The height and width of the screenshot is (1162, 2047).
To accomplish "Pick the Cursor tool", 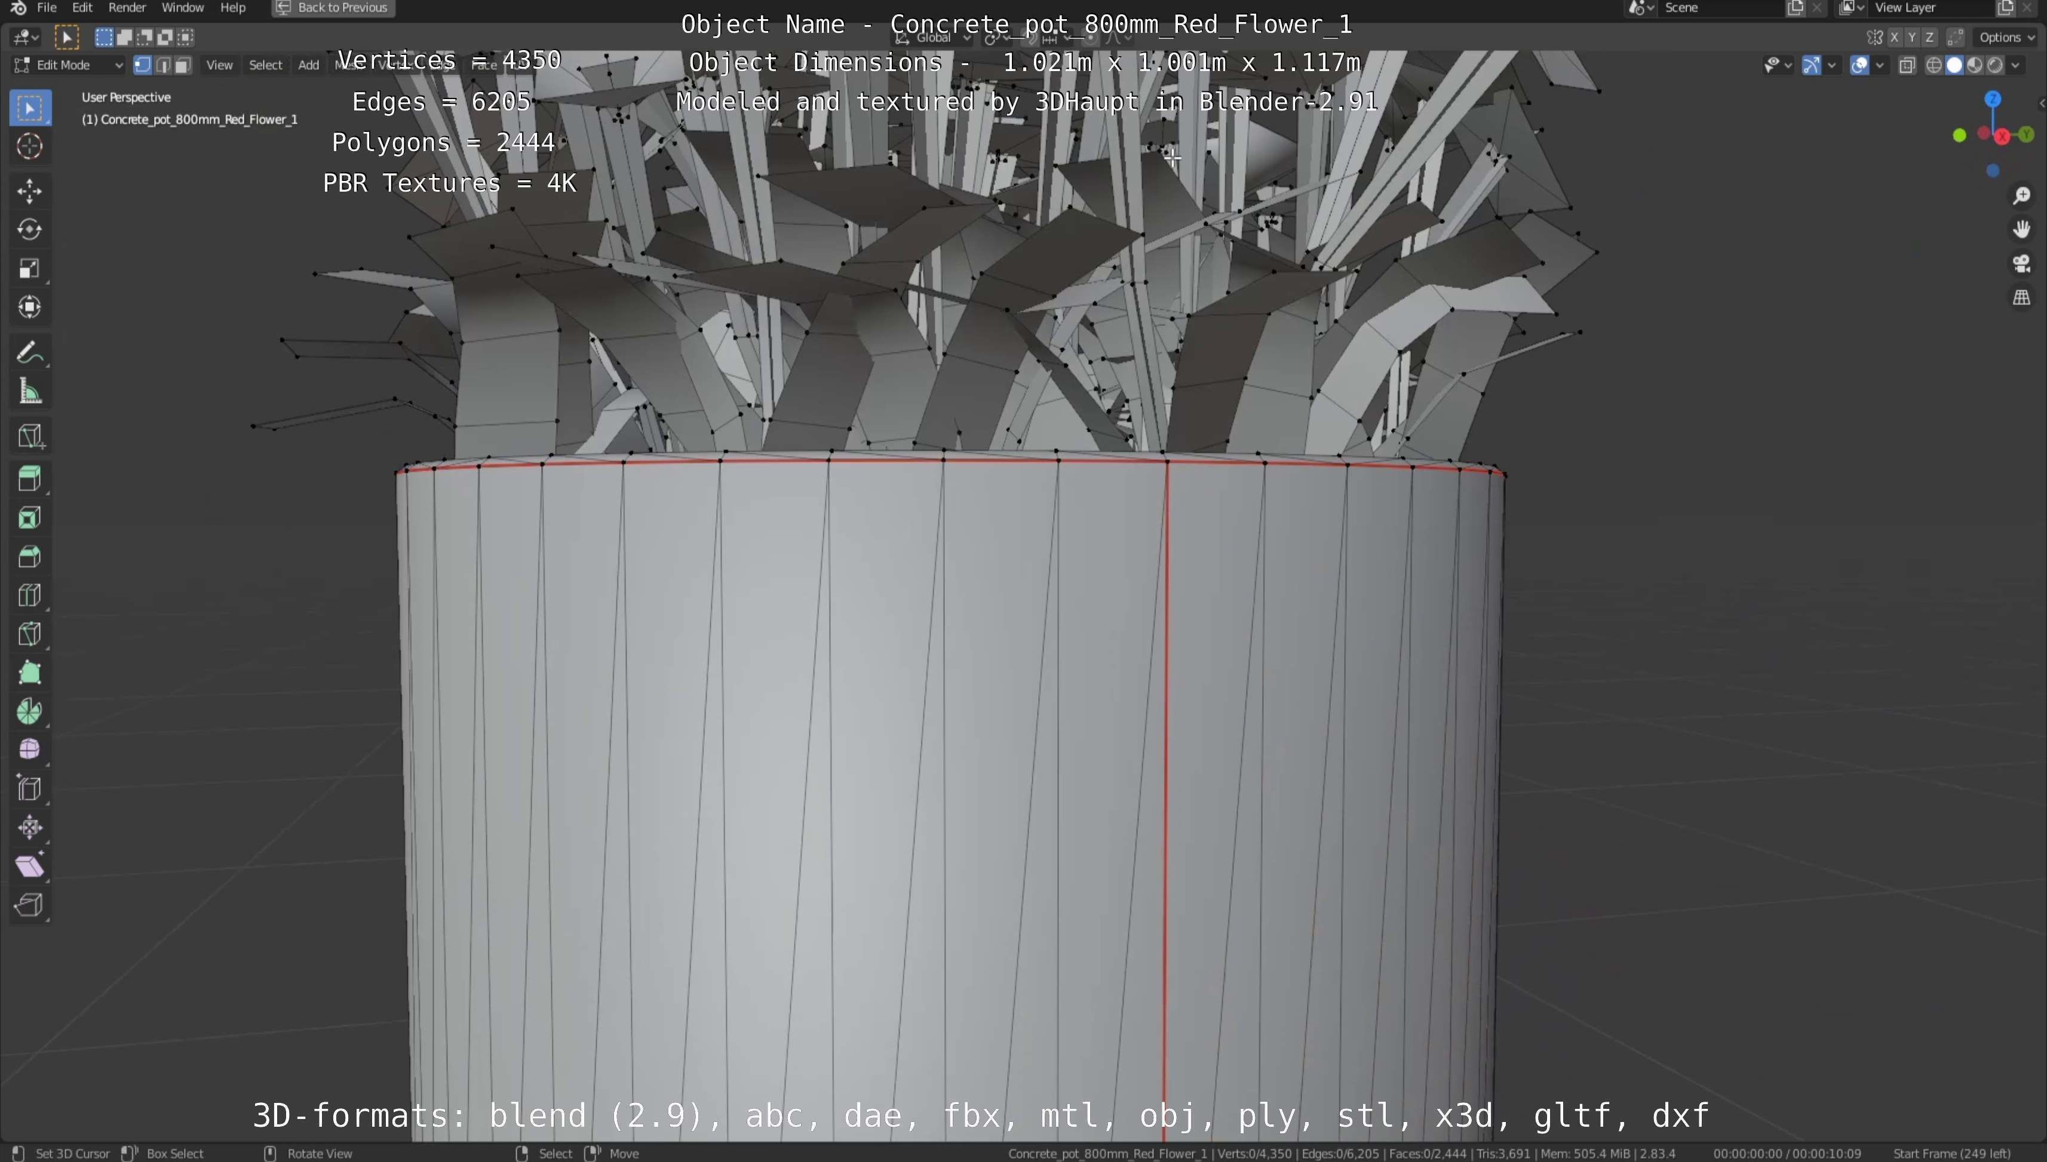I will click(29, 146).
